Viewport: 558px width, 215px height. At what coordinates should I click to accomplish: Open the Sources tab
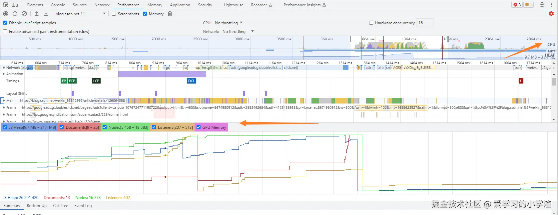point(80,5)
